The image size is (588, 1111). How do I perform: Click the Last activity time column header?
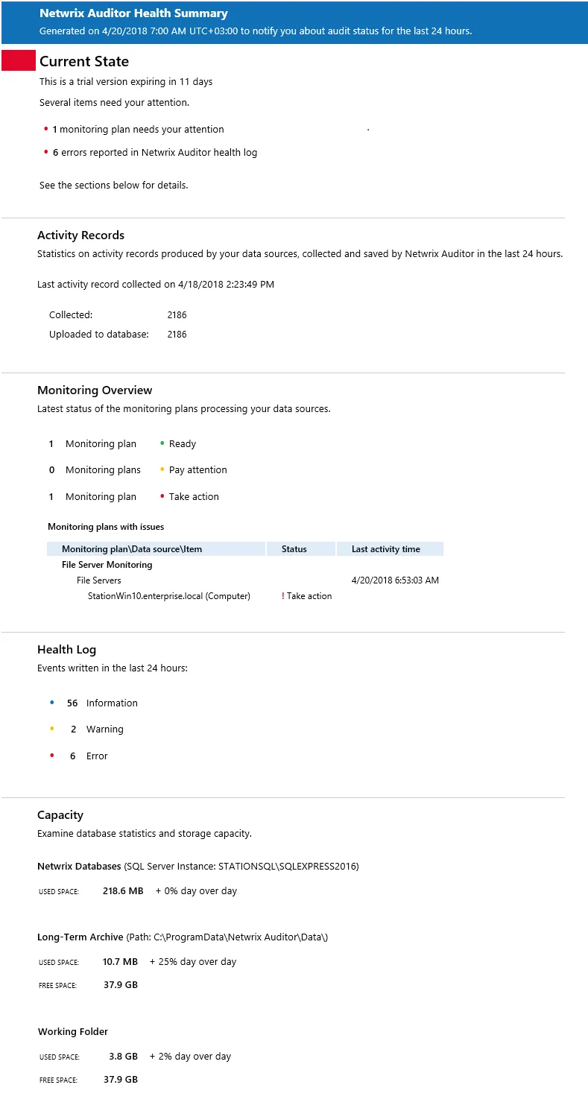point(390,549)
